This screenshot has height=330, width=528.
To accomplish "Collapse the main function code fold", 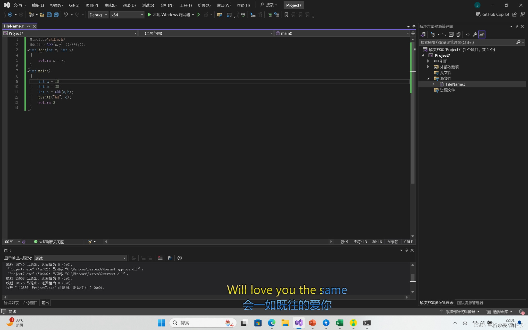I will (x=28, y=71).
